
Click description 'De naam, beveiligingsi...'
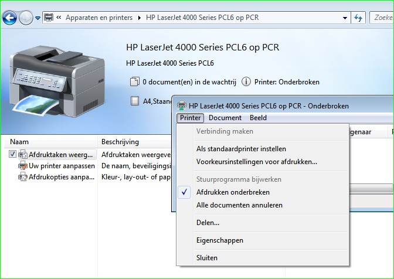pyautogui.click(x=136, y=166)
